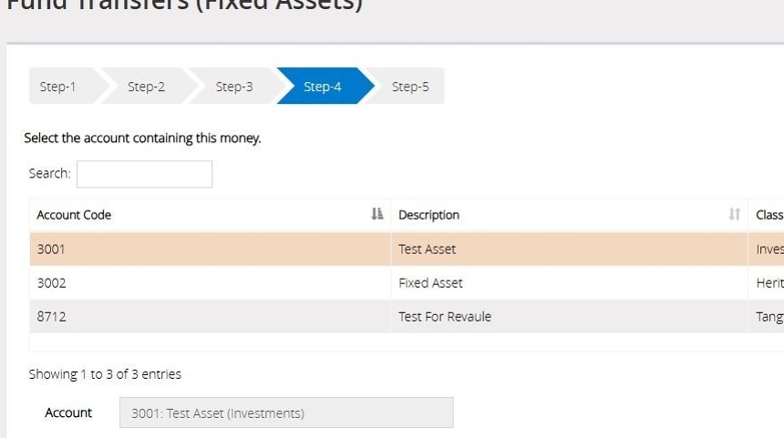Click the Account Code header label
The image size is (784, 438).
(x=74, y=215)
